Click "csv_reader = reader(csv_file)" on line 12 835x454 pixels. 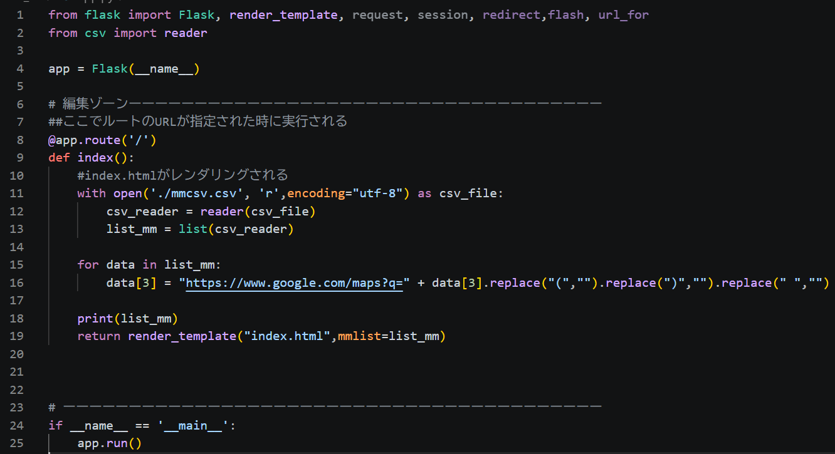211,211
